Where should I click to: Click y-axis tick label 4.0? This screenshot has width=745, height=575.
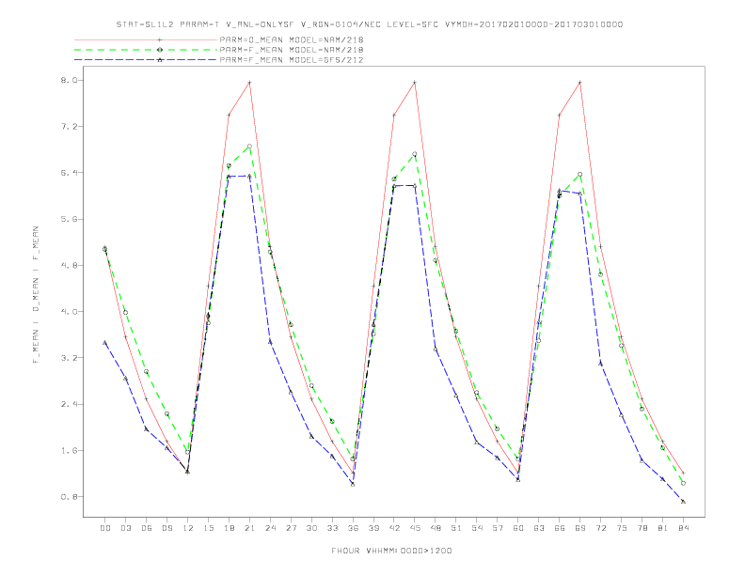click(x=69, y=312)
